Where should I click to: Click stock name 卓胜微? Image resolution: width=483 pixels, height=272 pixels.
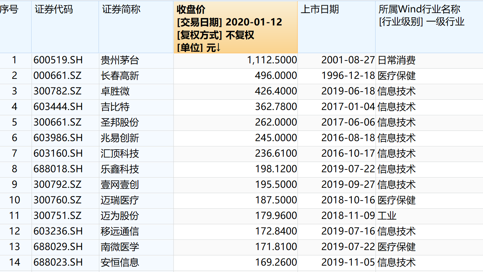tap(115, 91)
